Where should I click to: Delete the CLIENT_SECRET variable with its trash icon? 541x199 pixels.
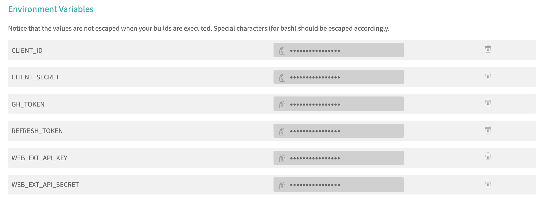pyautogui.click(x=488, y=75)
